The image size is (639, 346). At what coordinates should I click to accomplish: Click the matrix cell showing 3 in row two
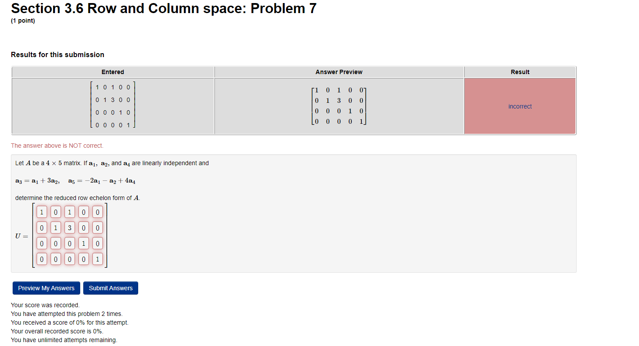(69, 227)
